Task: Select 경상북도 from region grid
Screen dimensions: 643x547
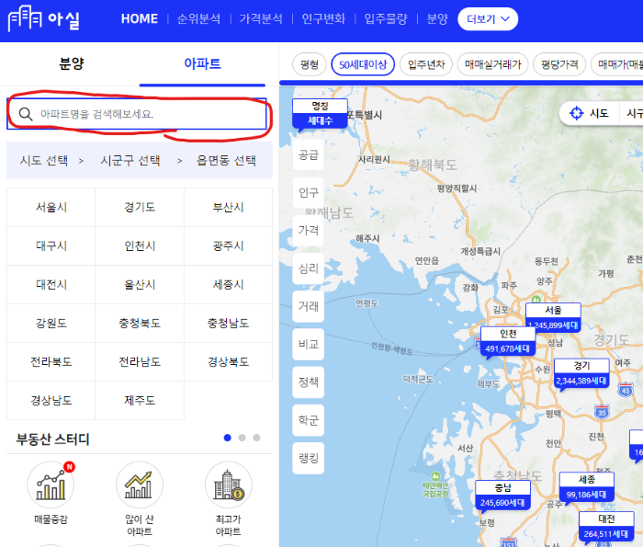Action: 228,361
